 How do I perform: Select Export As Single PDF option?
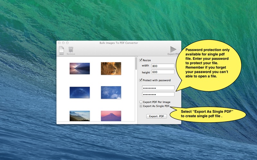pyautogui.click(x=141, y=106)
